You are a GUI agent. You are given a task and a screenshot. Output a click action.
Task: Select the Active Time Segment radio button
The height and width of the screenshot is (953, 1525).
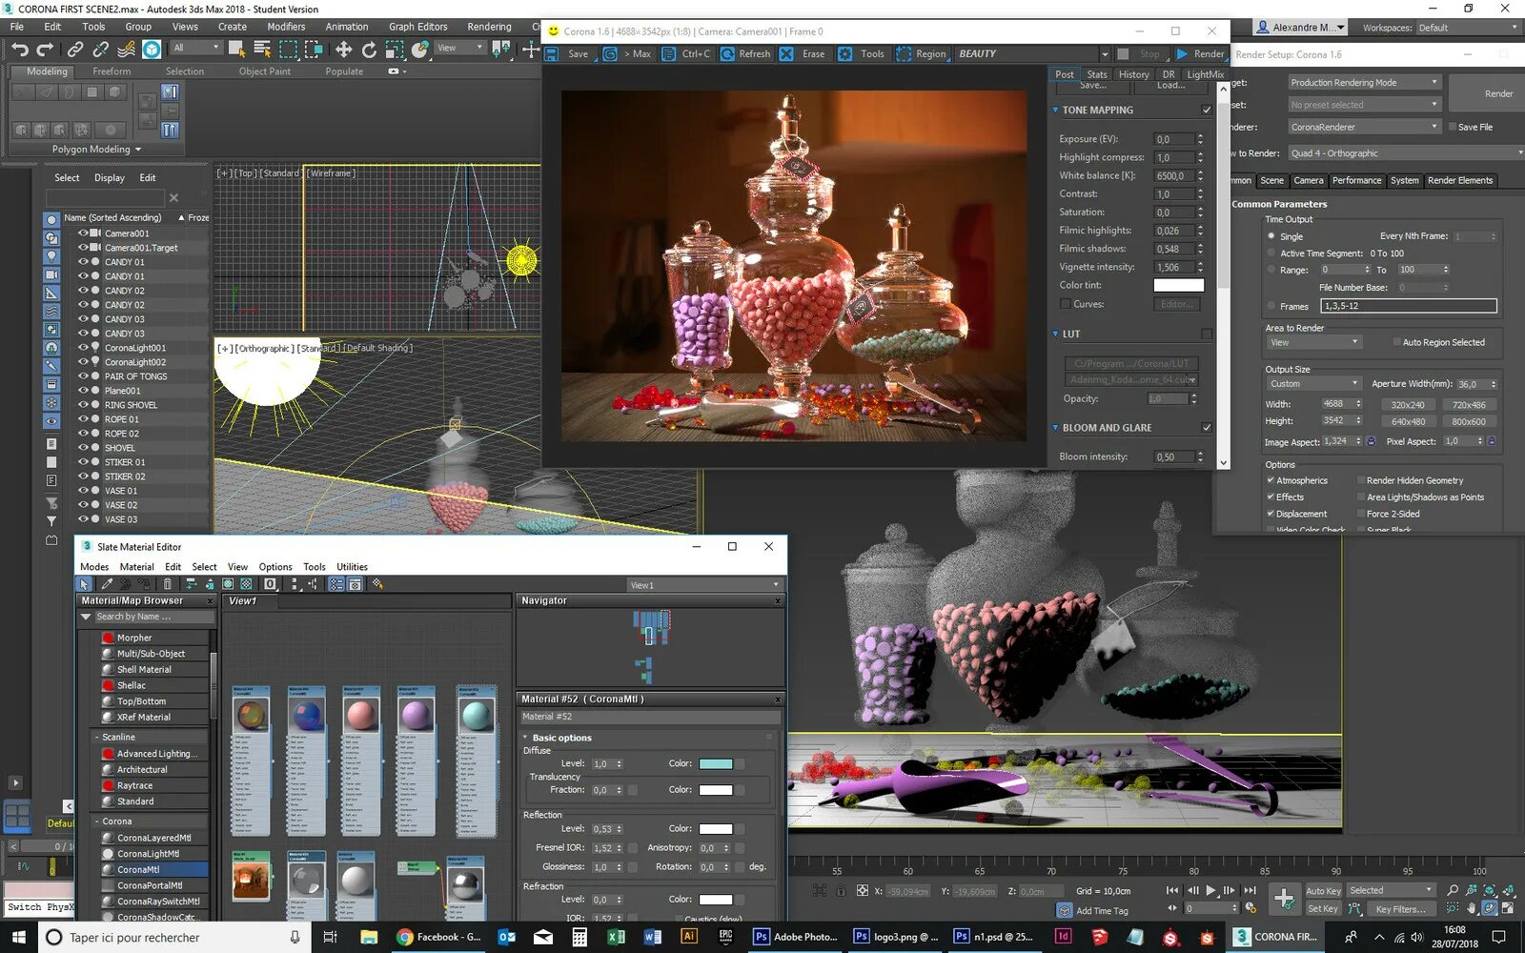pos(1271,253)
